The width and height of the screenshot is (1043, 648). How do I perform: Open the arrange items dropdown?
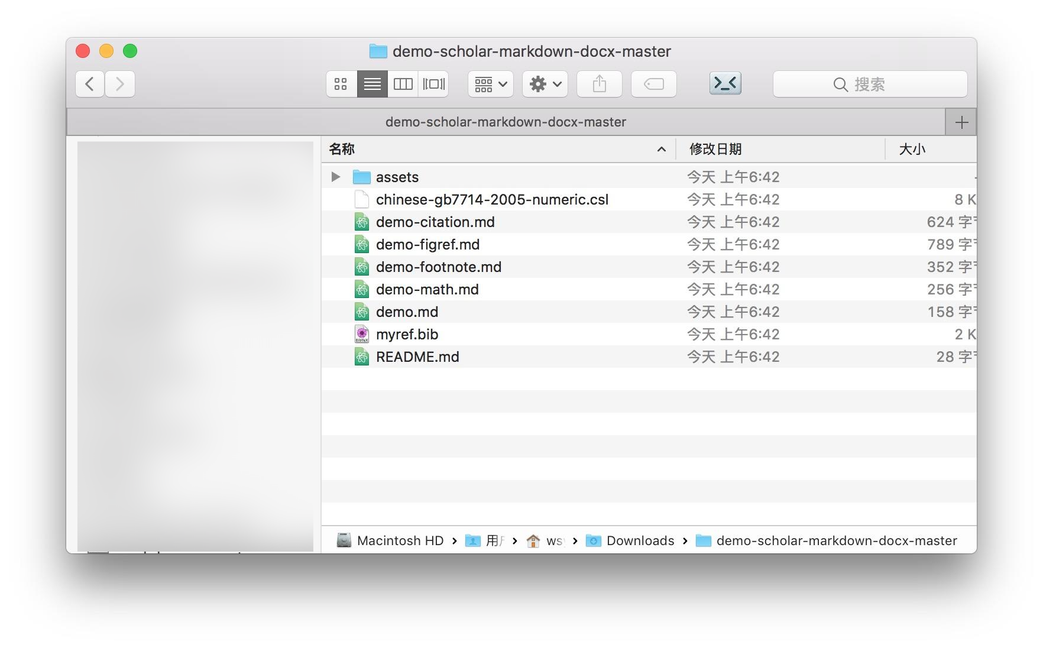point(490,84)
